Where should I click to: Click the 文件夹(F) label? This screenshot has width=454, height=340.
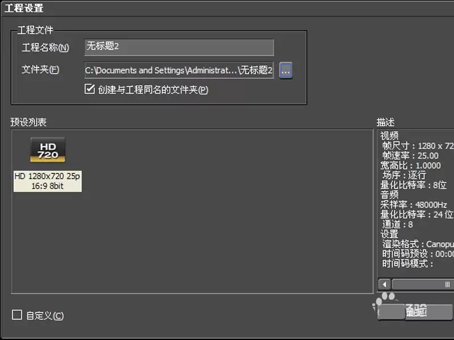40,70
